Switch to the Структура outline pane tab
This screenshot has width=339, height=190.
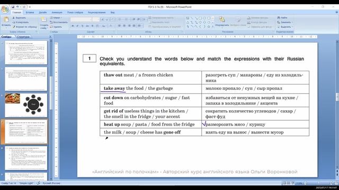[x=23, y=37]
